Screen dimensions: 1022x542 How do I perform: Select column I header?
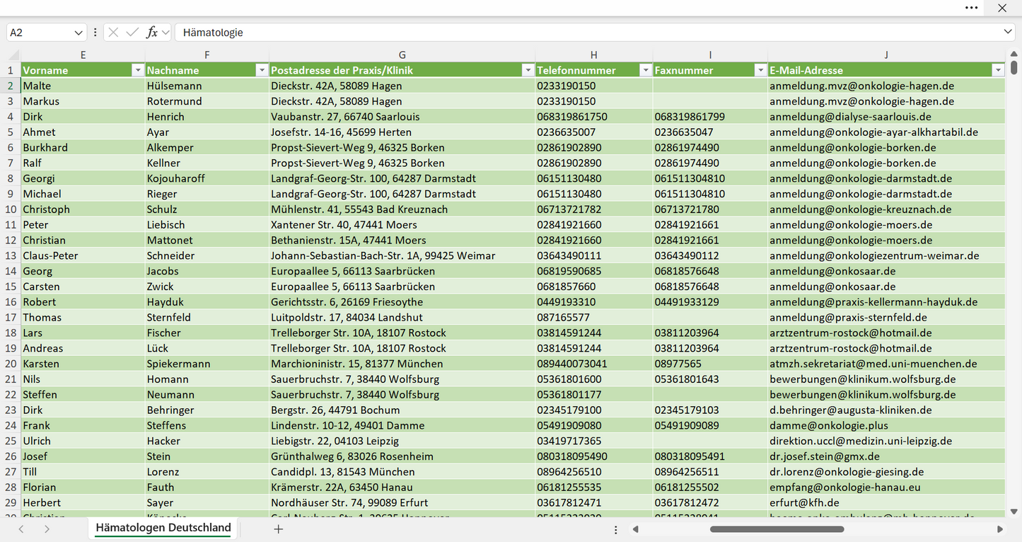[x=711, y=55]
